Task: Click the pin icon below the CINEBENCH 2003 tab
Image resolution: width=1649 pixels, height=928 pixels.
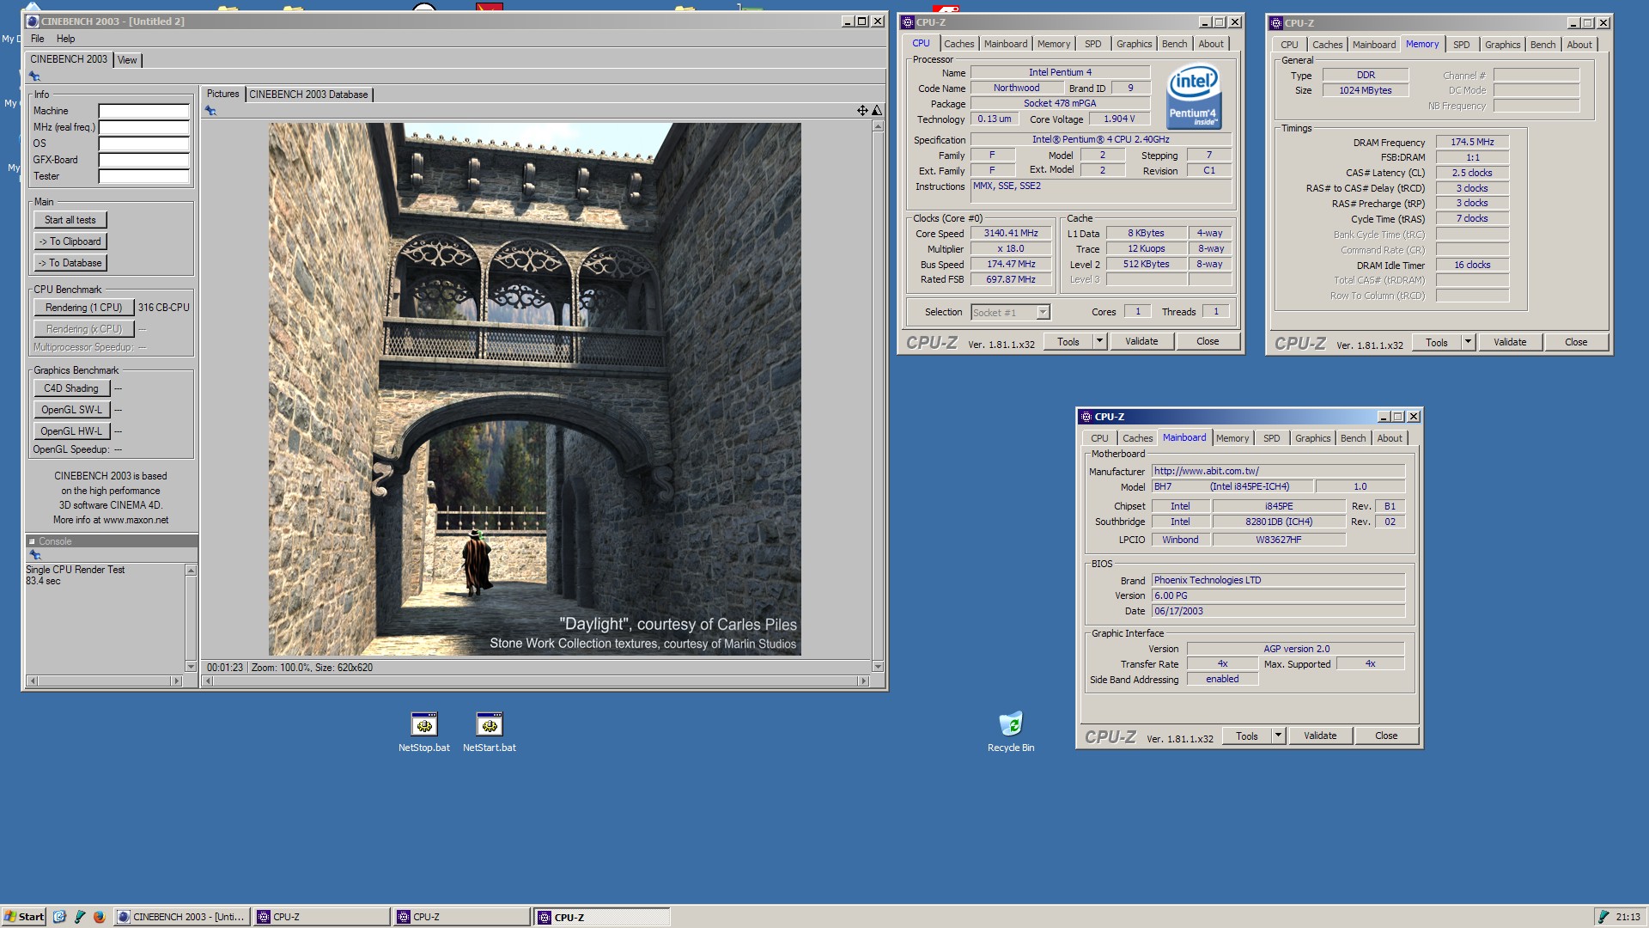Action: pyautogui.click(x=34, y=76)
